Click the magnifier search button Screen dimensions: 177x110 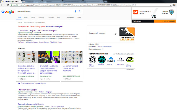[x=80, y=12]
